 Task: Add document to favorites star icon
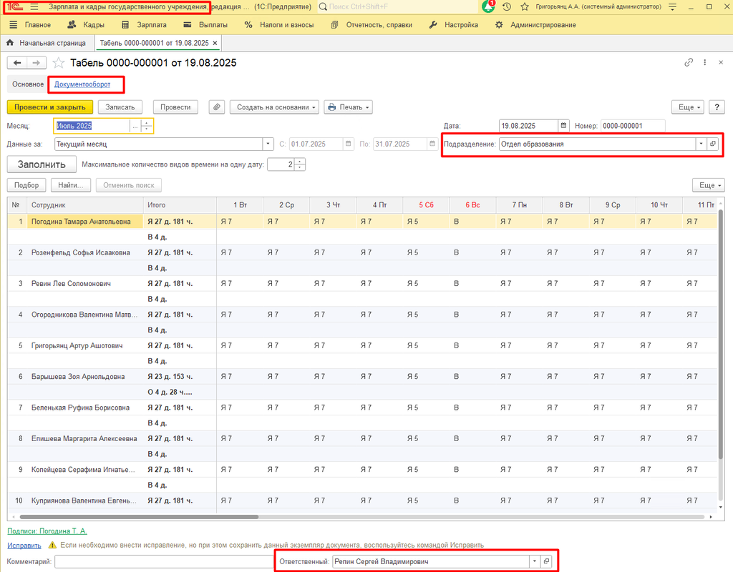pos(59,63)
